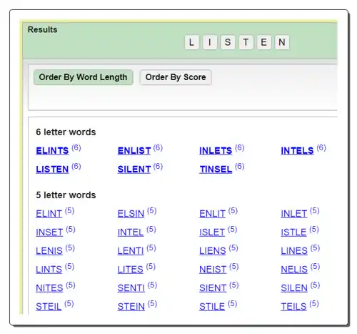357x334 pixels.
Task: Open the STEIN word link
Action: (x=131, y=307)
